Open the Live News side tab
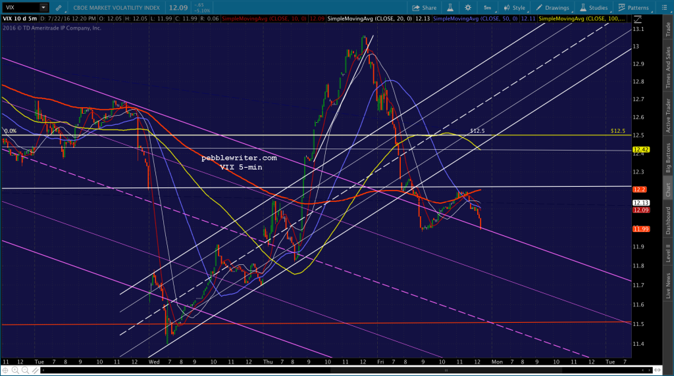This screenshot has width=674, height=376. point(668,285)
